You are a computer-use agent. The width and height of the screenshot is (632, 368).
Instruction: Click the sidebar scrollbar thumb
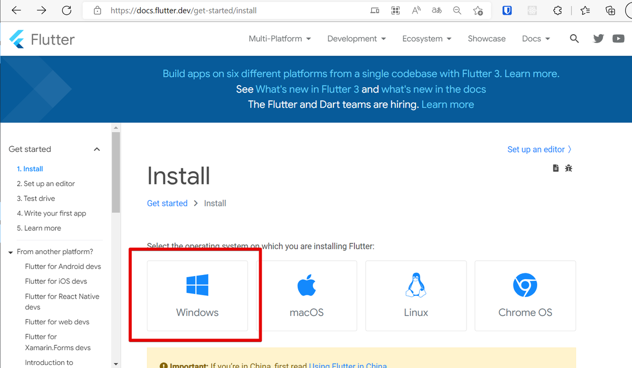pos(116,172)
